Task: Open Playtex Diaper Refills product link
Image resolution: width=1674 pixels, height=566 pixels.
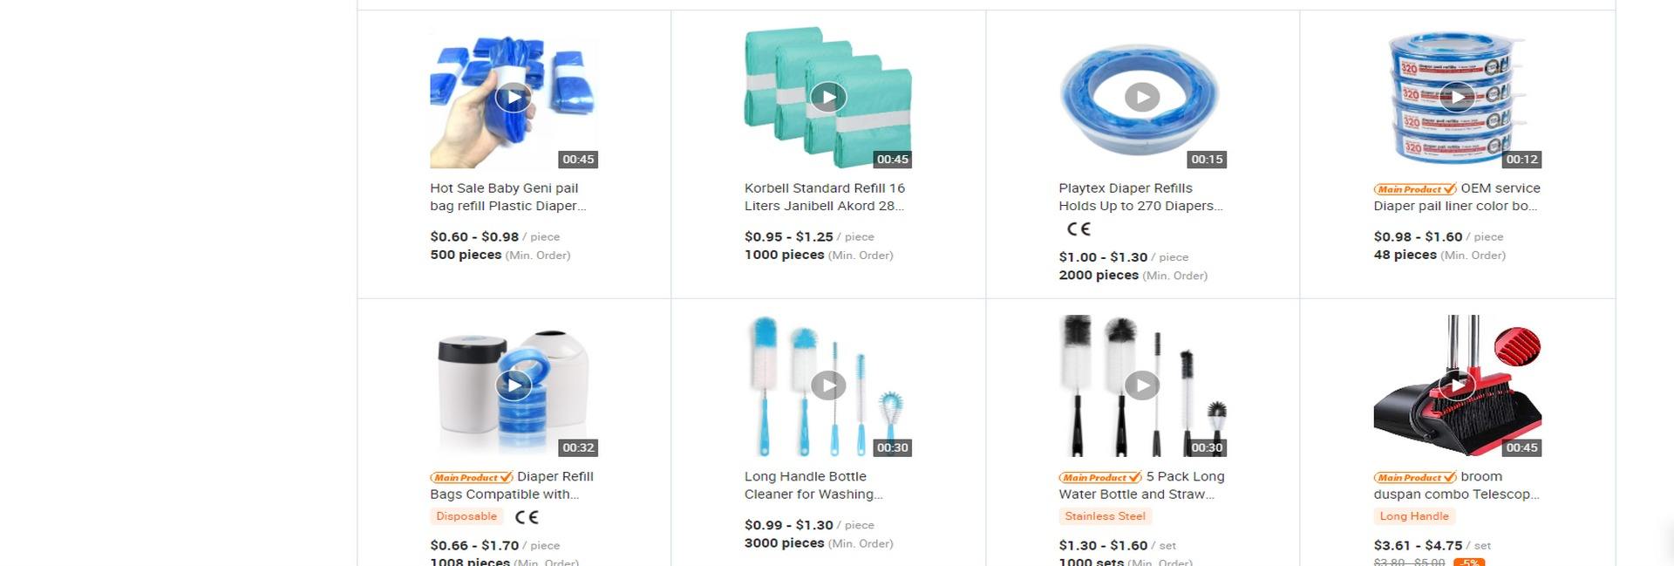Action: pyautogui.click(x=1141, y=197)
